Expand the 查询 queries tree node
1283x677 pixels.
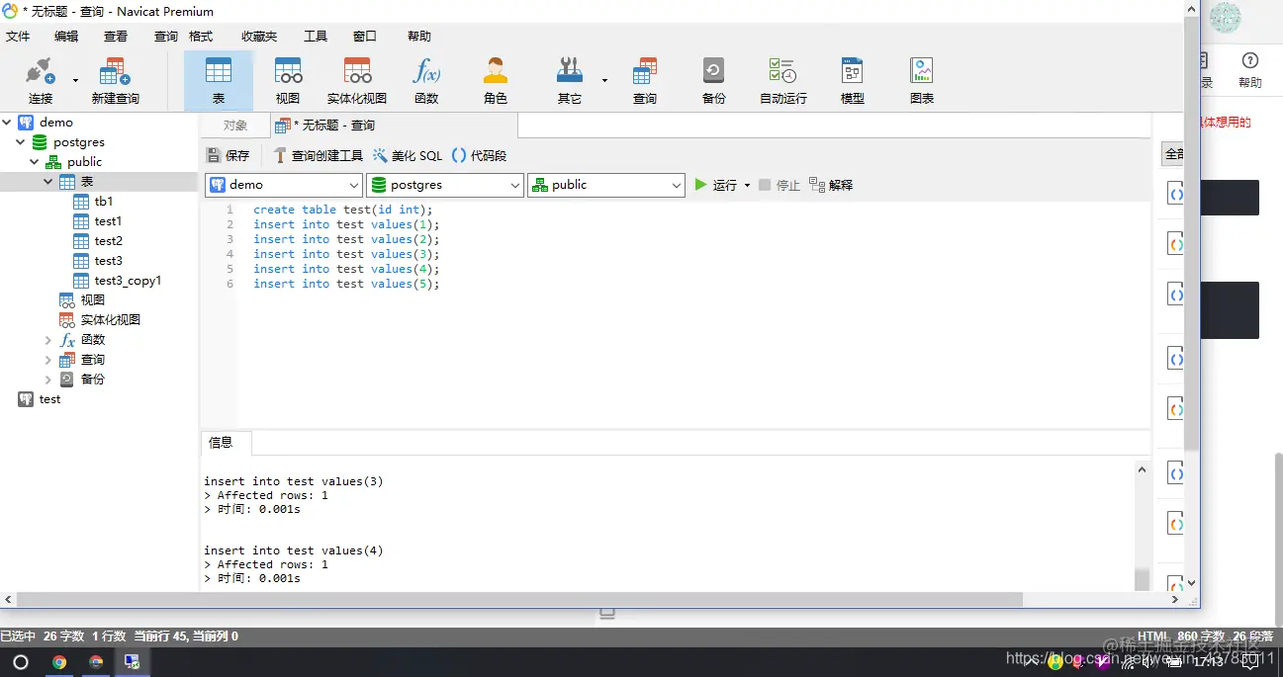point(48,360)
